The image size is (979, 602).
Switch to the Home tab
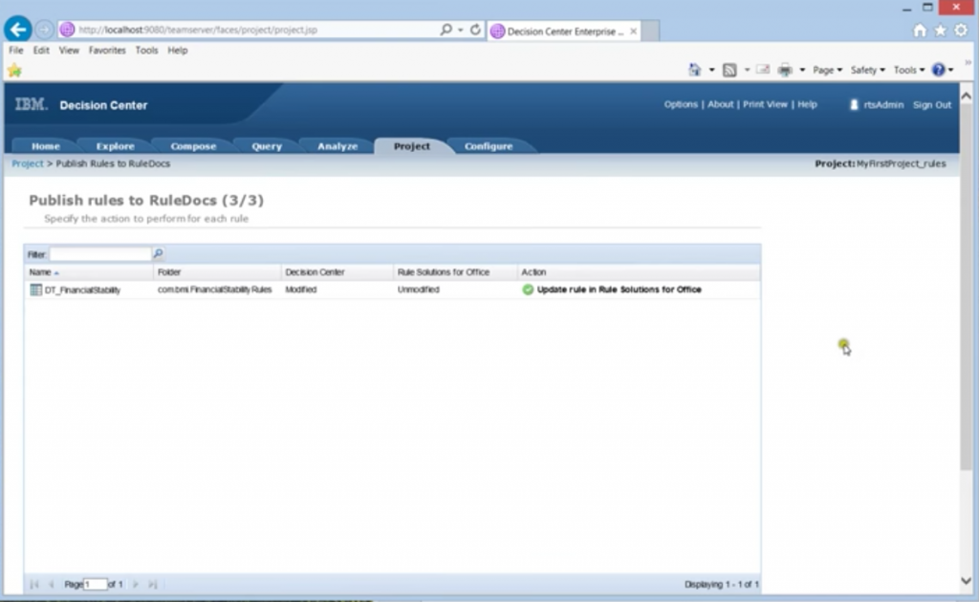click(x=46, y=146)
